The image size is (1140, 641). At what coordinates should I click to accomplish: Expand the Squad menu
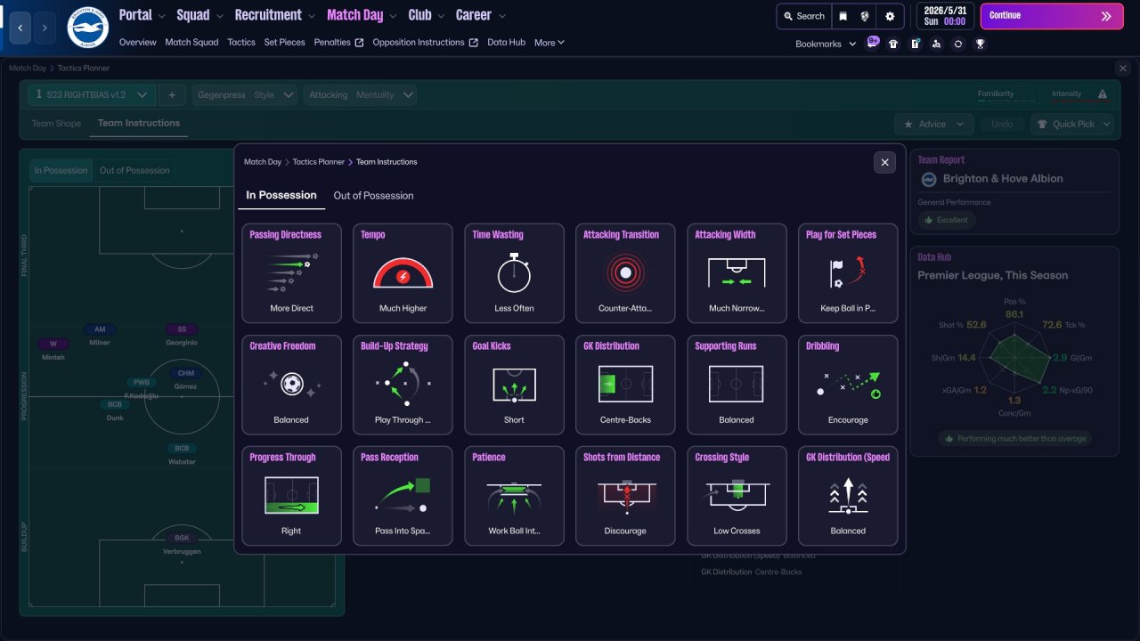200,15
